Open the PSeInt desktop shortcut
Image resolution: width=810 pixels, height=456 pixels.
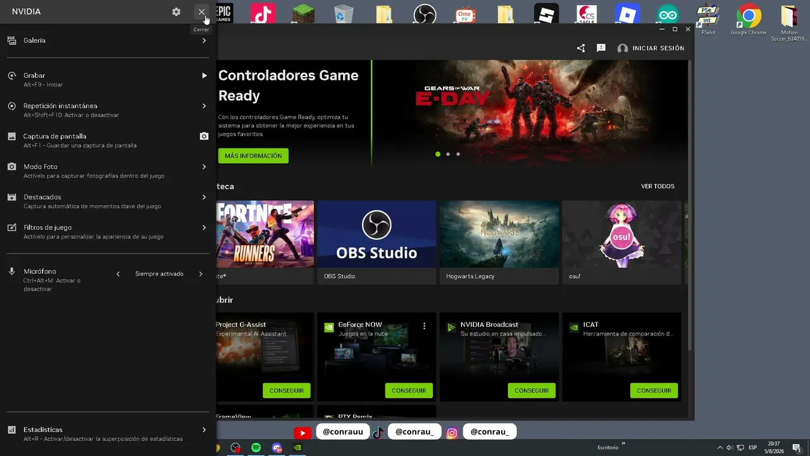coord(708,20)
